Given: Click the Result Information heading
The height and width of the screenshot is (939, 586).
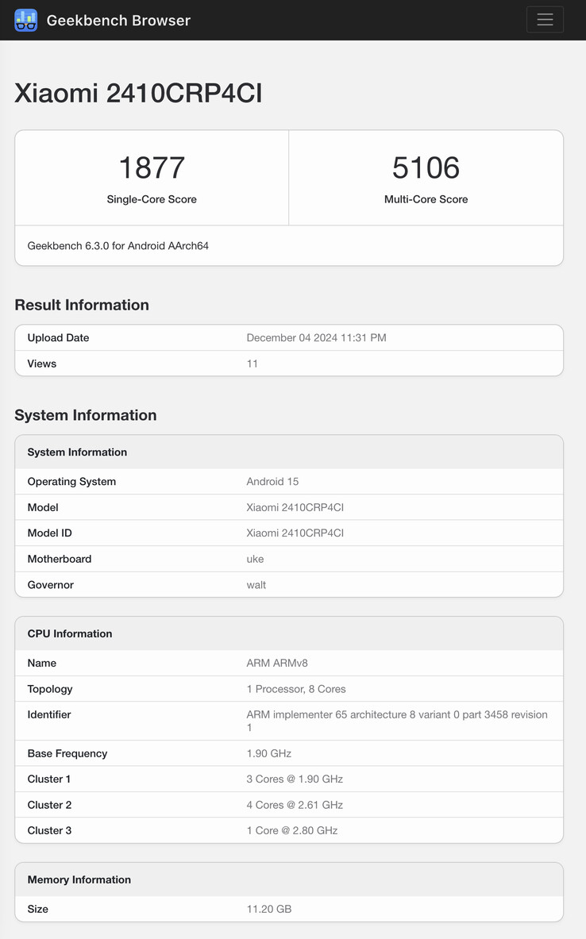Looking at the screenshot, I should [x=82, y=305].
